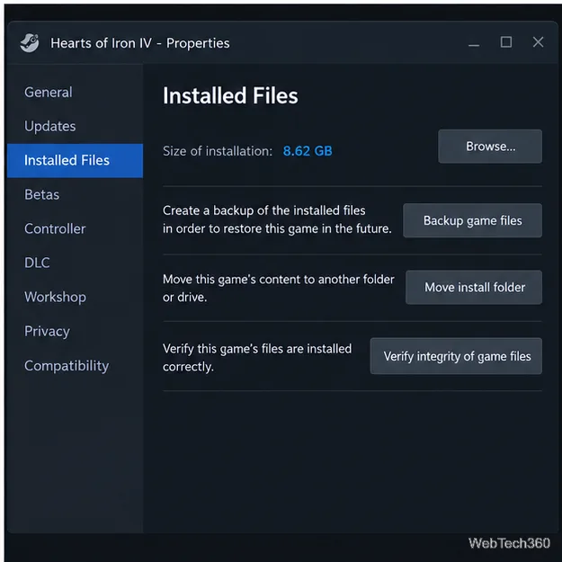The image size is (562, 562).
Task: Click the Steam logo icon in title bar
Action: (x=30, y=43)
